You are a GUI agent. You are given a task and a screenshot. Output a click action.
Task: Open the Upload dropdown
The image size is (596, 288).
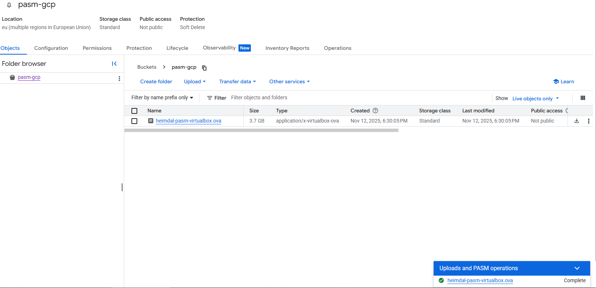(x=195, y=81)
